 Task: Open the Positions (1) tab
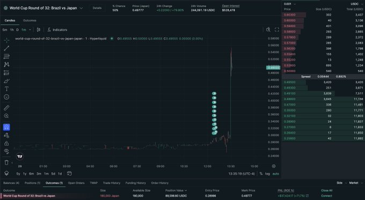pos(32,183)
